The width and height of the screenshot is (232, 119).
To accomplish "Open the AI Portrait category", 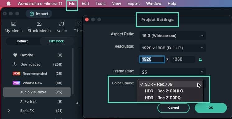I will 37,101.
